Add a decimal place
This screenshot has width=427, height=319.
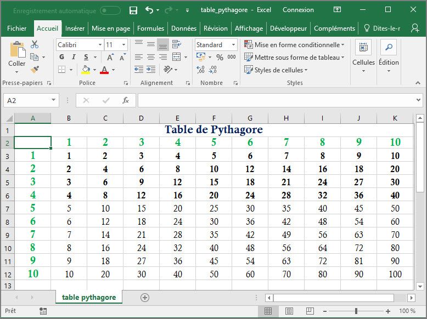(x=200, y=70)
